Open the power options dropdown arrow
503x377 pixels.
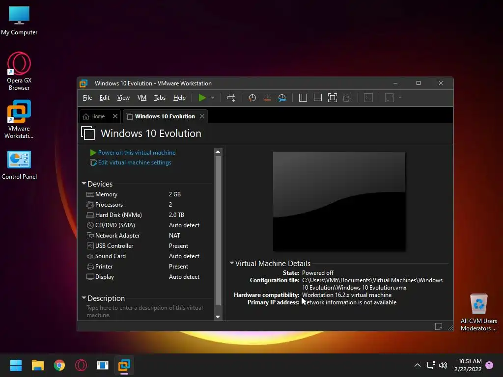click(213, 98)
